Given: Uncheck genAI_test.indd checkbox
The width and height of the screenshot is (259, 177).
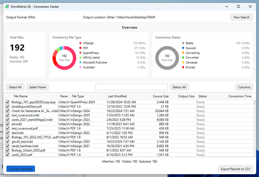Looking at the screenshot, I should (x=7, y=141).
